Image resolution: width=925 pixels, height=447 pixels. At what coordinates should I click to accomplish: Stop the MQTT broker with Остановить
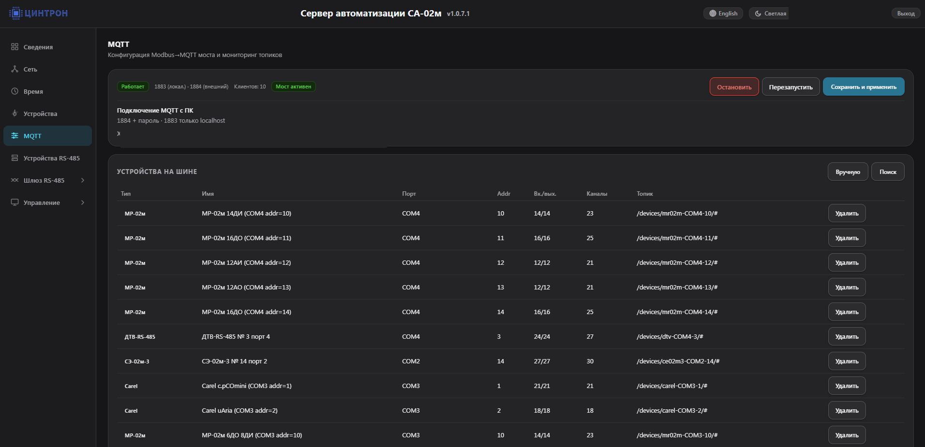coord(734,87)
